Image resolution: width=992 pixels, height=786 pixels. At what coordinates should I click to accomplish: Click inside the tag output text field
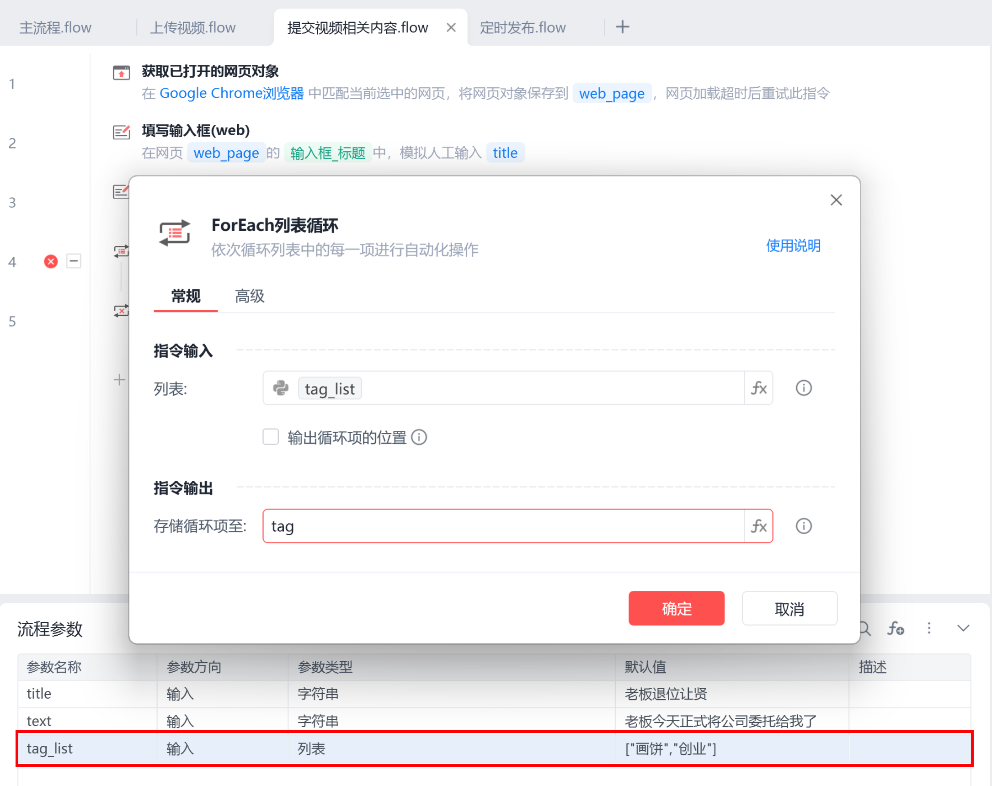460,526
